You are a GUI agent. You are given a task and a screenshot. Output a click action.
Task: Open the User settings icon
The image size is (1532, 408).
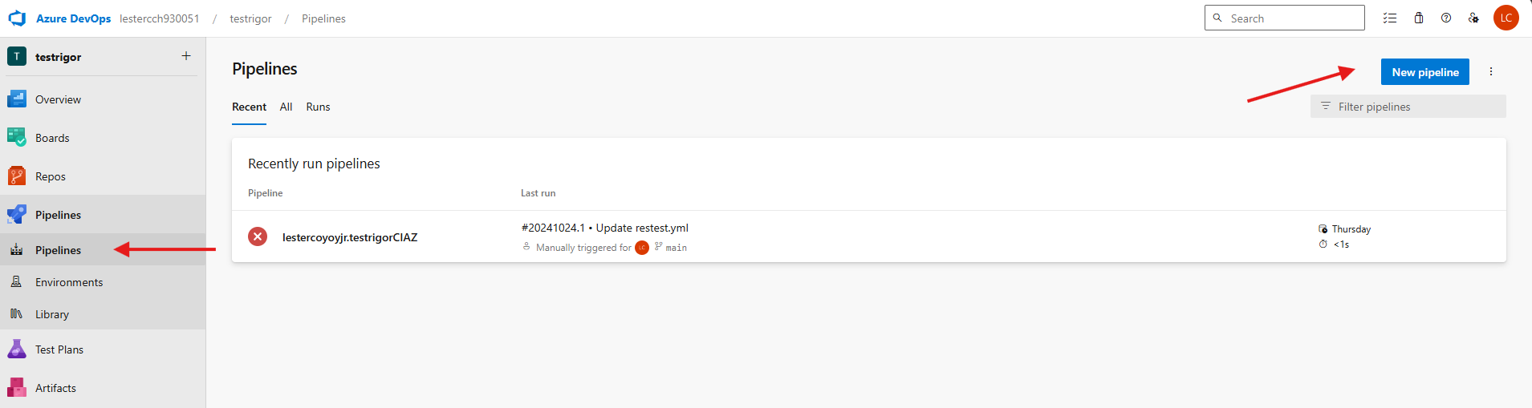1473,18
